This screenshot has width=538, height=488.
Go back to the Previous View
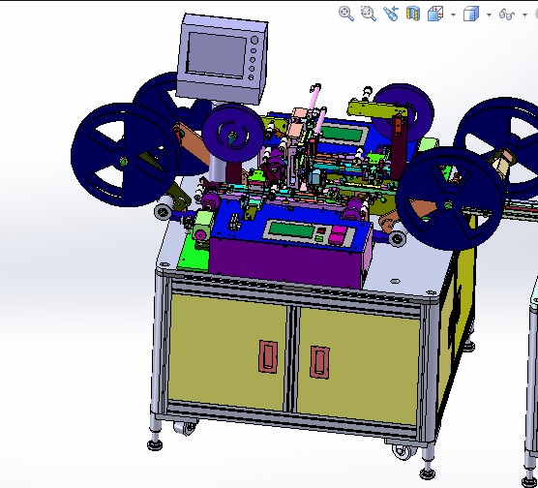coord(391,14)
